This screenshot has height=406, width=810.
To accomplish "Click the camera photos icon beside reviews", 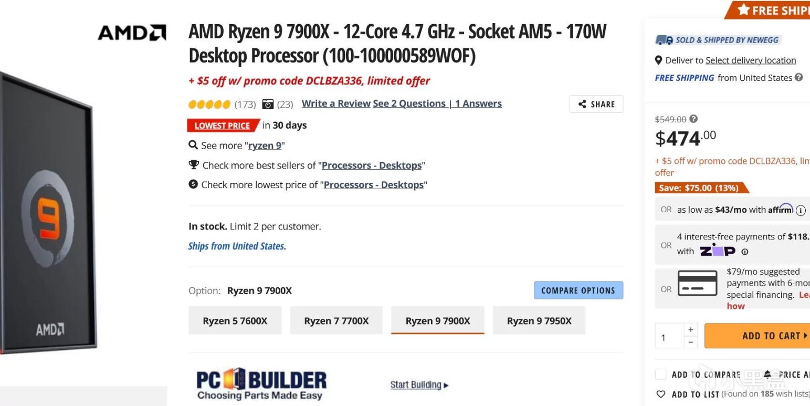I will (268, 104).
